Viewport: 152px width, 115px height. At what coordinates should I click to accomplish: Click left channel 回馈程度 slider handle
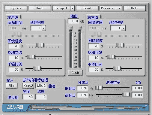[x=40, y=45]
